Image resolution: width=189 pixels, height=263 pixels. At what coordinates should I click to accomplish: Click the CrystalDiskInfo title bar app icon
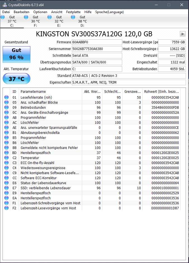tap(4, 5)
